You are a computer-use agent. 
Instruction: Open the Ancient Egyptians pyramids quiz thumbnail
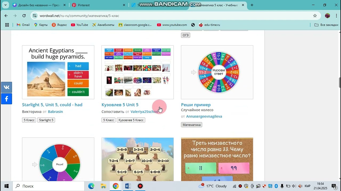tap(58, 72)
